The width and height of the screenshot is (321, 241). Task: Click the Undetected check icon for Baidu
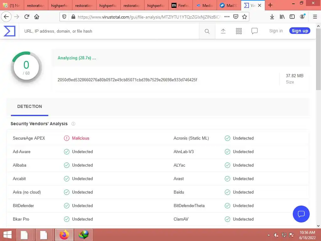click(228, 192)
